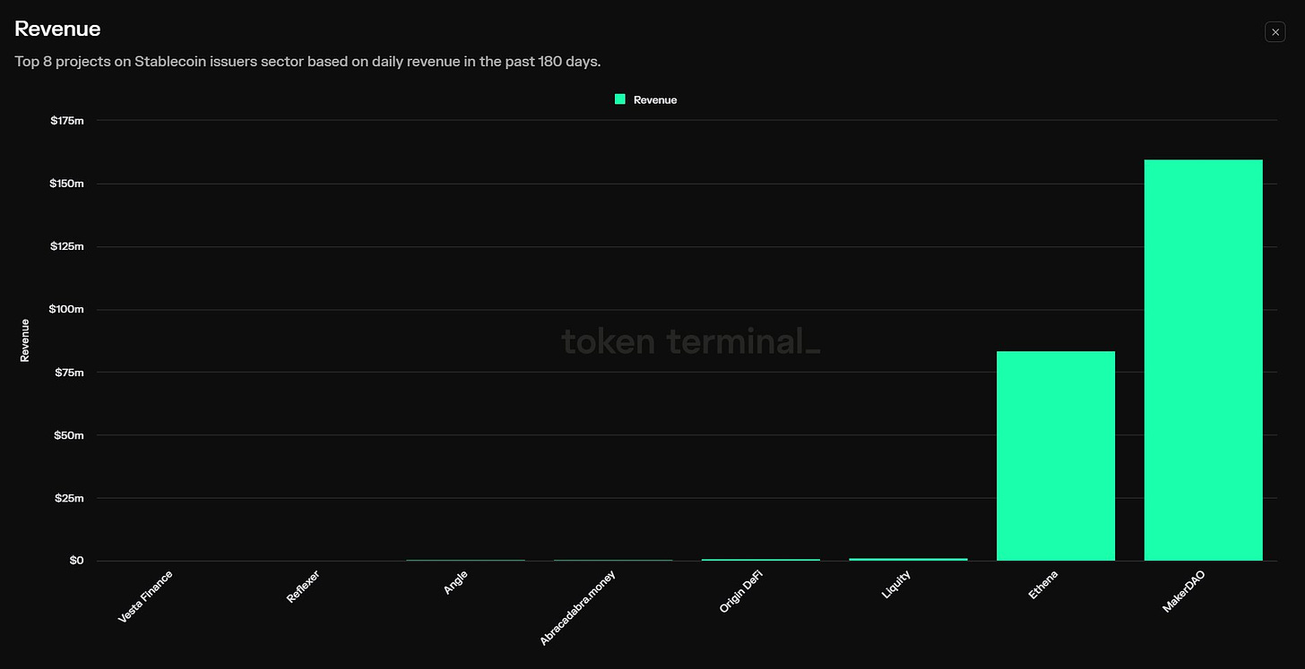Viewport: 1305px width, 669px height.
Task: Click the $0 axis label
Action: [75, 560]
